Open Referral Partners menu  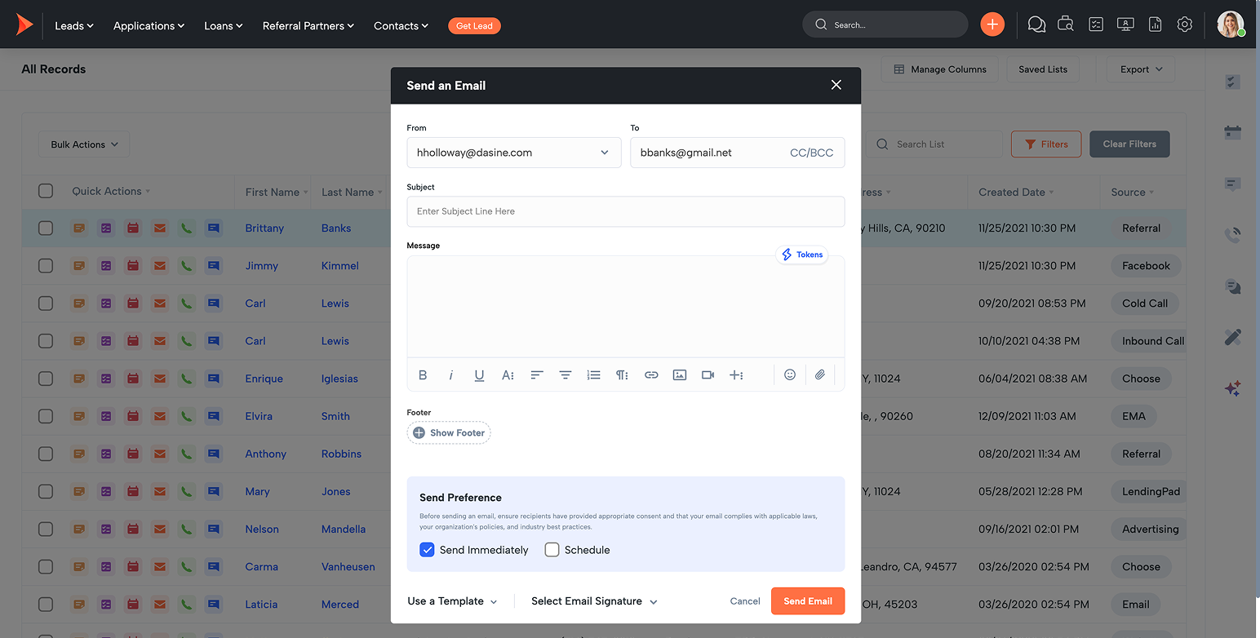(308, 25)
